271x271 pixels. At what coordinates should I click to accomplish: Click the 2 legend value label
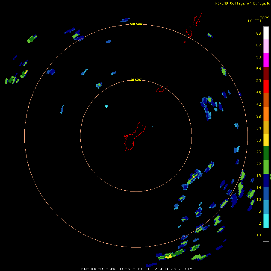tap(260, 223)
